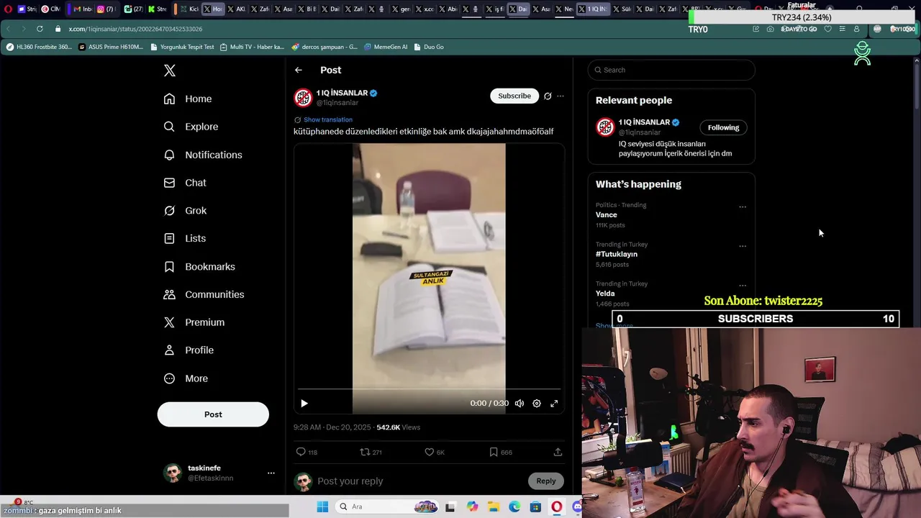Open the #Tutuklayın trending topic

[x=617, y=254]
